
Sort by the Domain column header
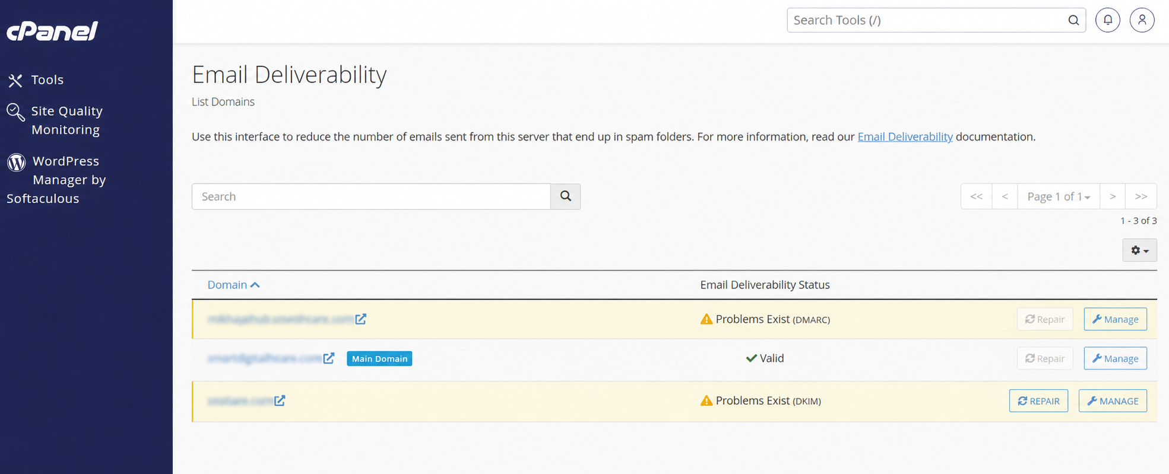point(233,285)
